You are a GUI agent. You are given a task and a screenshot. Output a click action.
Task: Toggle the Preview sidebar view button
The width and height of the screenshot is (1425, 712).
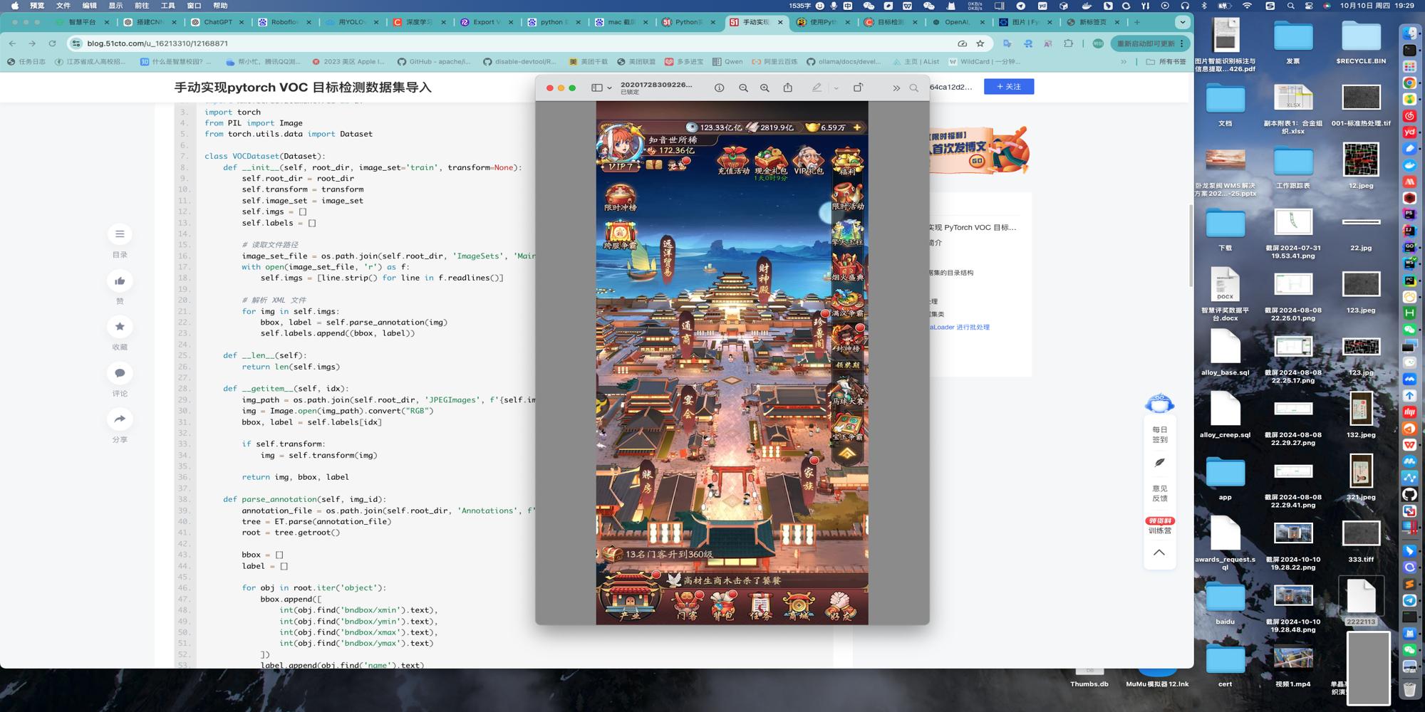(597, 88)
